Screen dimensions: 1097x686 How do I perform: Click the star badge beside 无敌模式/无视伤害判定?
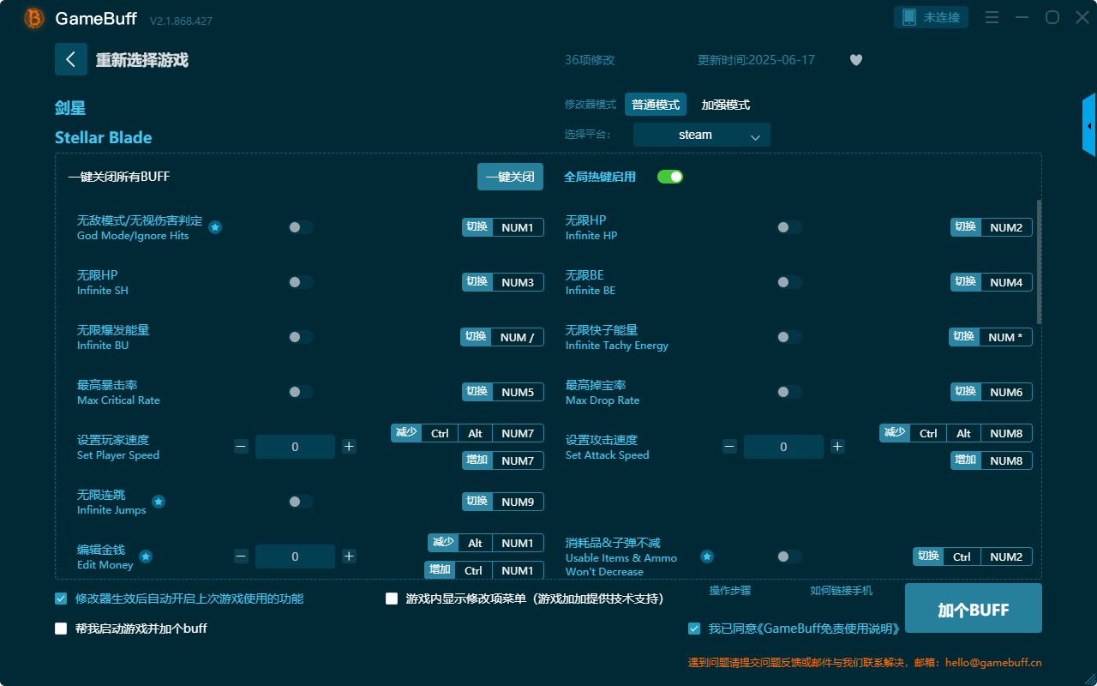point(215,227)
